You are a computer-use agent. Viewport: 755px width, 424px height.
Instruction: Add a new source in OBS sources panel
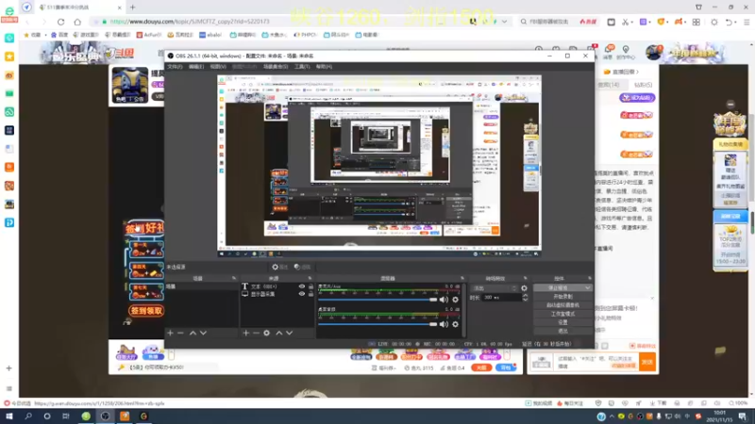pos(246,333)
